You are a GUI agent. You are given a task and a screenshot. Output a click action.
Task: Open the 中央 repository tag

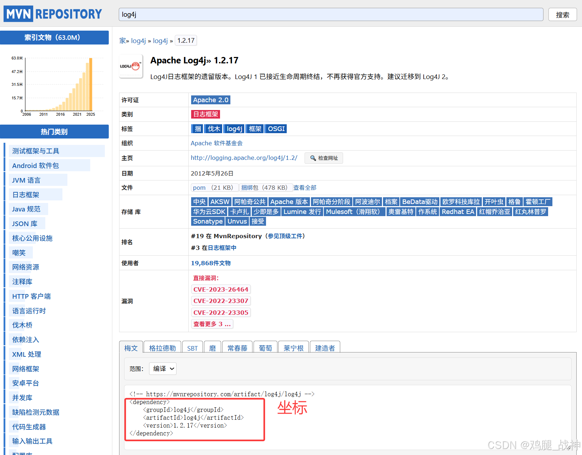click(199, 202)
